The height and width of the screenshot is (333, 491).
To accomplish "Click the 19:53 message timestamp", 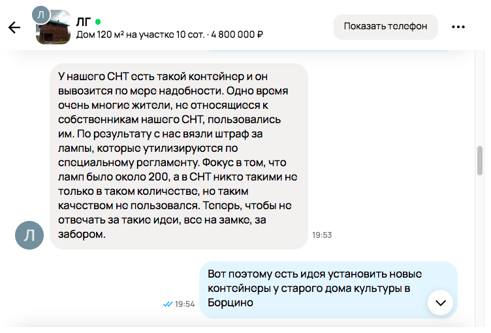I will point(323,235).
